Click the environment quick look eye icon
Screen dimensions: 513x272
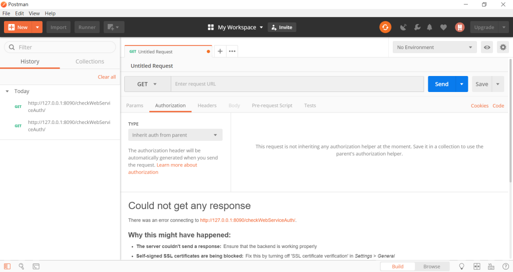487,47
